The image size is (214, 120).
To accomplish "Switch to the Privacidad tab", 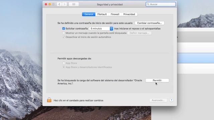I will coord(129,14).
